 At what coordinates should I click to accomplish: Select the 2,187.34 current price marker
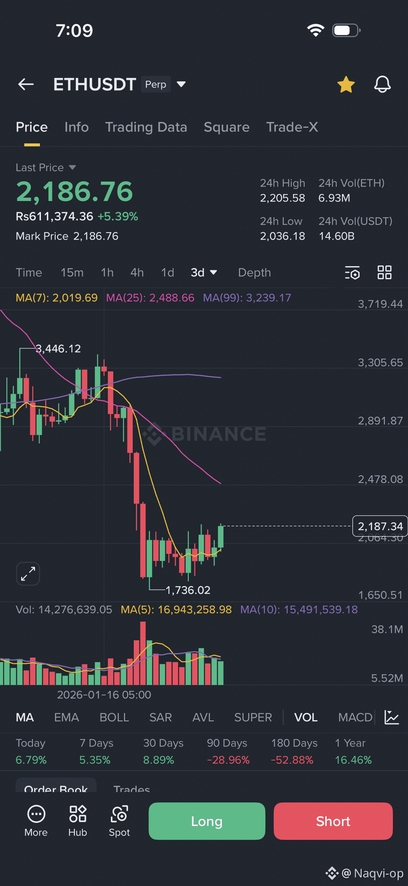(x=380, y=526)
